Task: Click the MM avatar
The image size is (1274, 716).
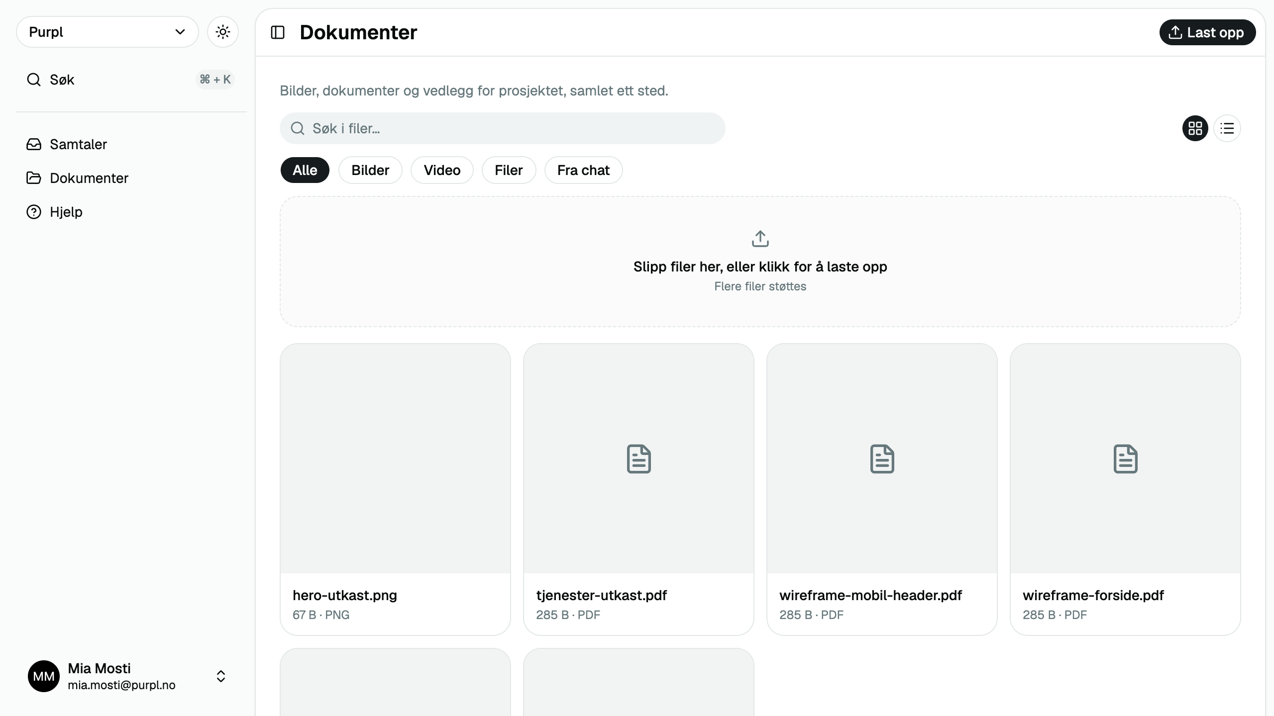Action: [x=44, y=676]
